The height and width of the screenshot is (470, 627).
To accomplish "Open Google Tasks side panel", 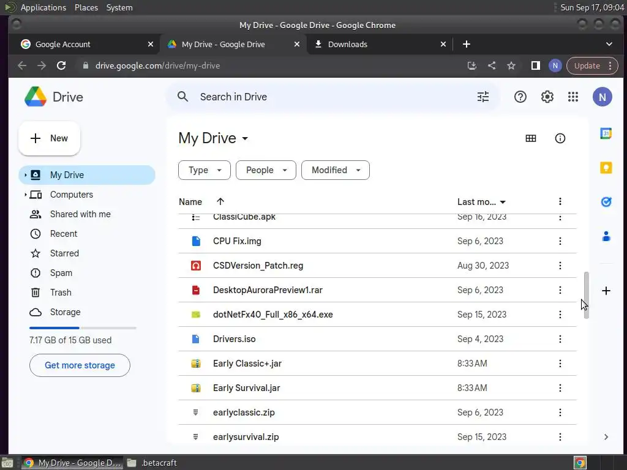I will [606, 202].
